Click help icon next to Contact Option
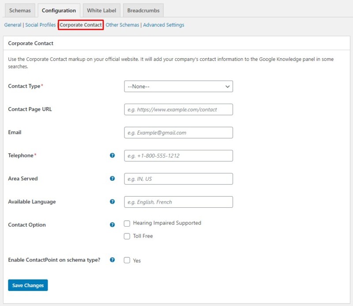This screenshot has height=306, width=353. pyautogui.click(x=112, y=225)
